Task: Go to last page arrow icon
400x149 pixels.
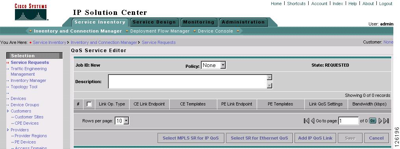Action: point(386,121)
